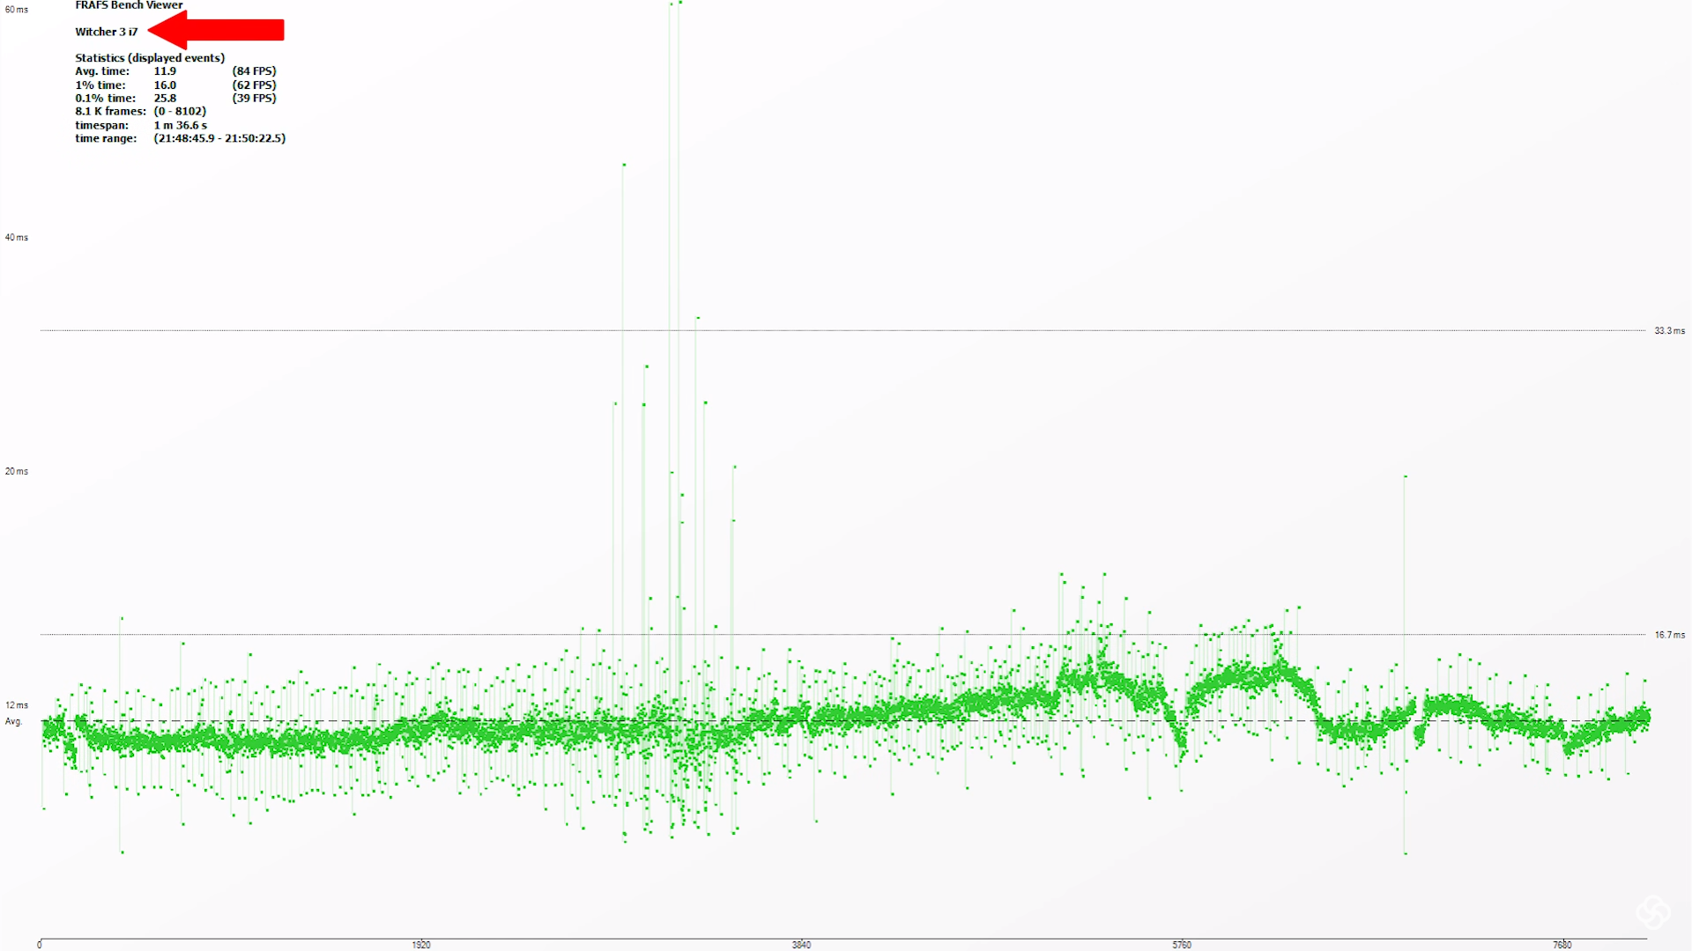Viewport: 1692px width, 951px height.
Task: Click the 16.7 ms gridline label
Action: coord(1669,635)
